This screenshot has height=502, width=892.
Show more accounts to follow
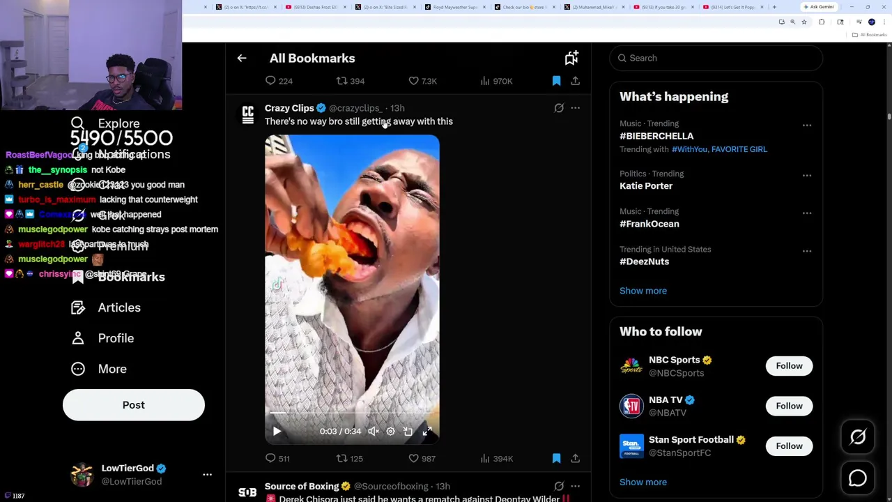[643, 482]
